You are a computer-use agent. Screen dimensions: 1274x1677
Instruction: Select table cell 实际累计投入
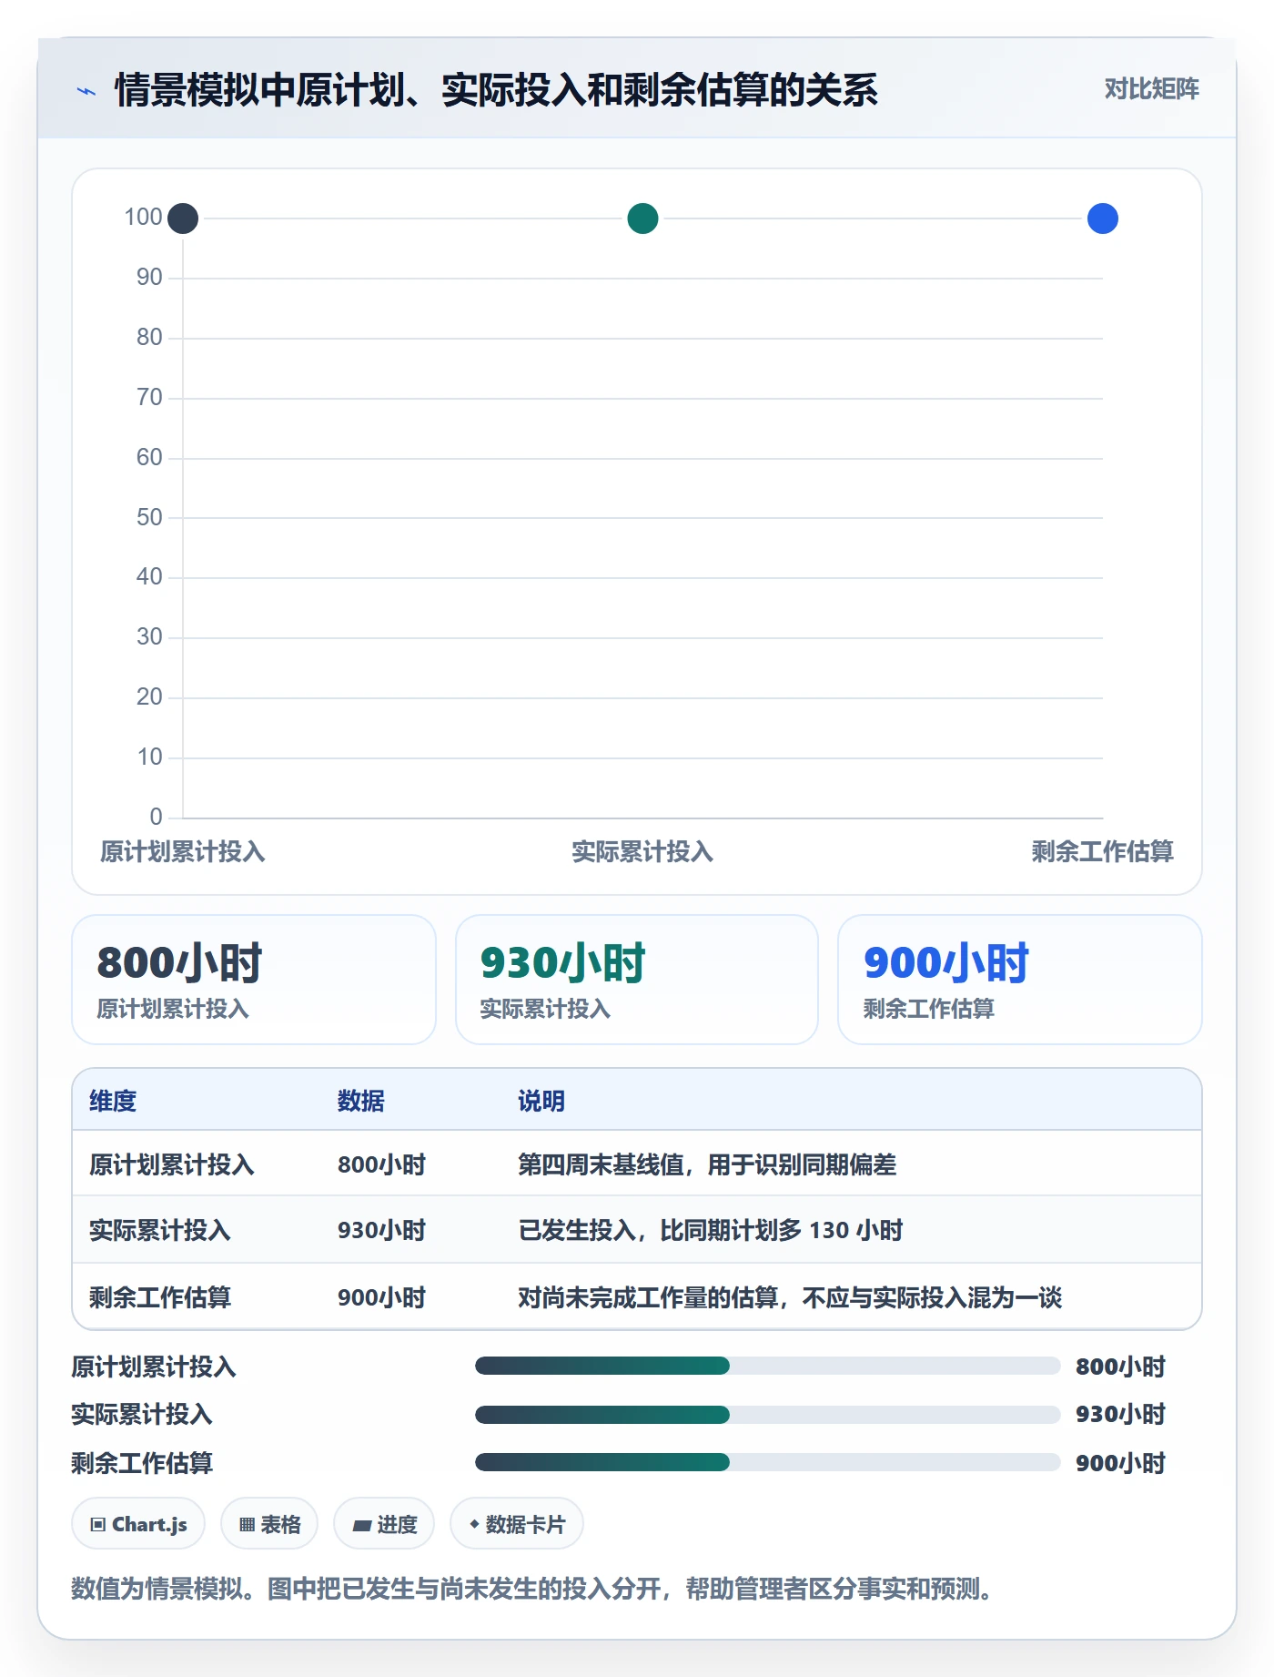point(160,1230)
